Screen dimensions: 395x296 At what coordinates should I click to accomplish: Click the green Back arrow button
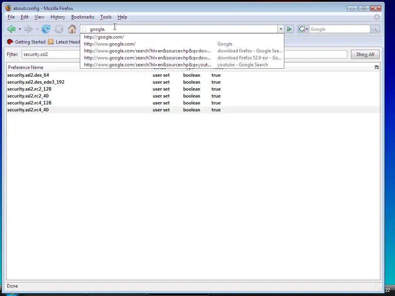click(11, 29)
